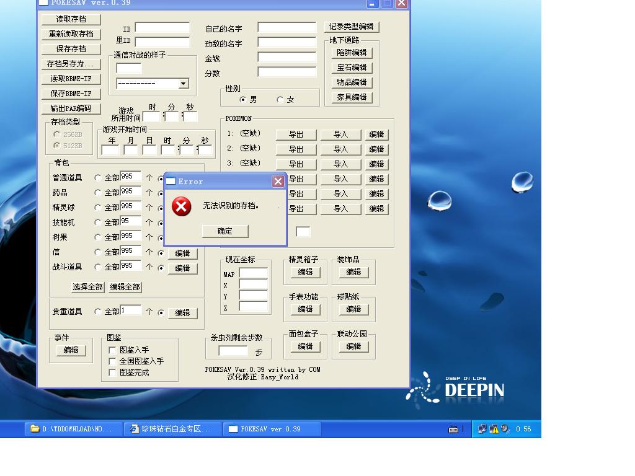Click the volume speaker tray icon
635x476 pixels.
pos(505,429)
